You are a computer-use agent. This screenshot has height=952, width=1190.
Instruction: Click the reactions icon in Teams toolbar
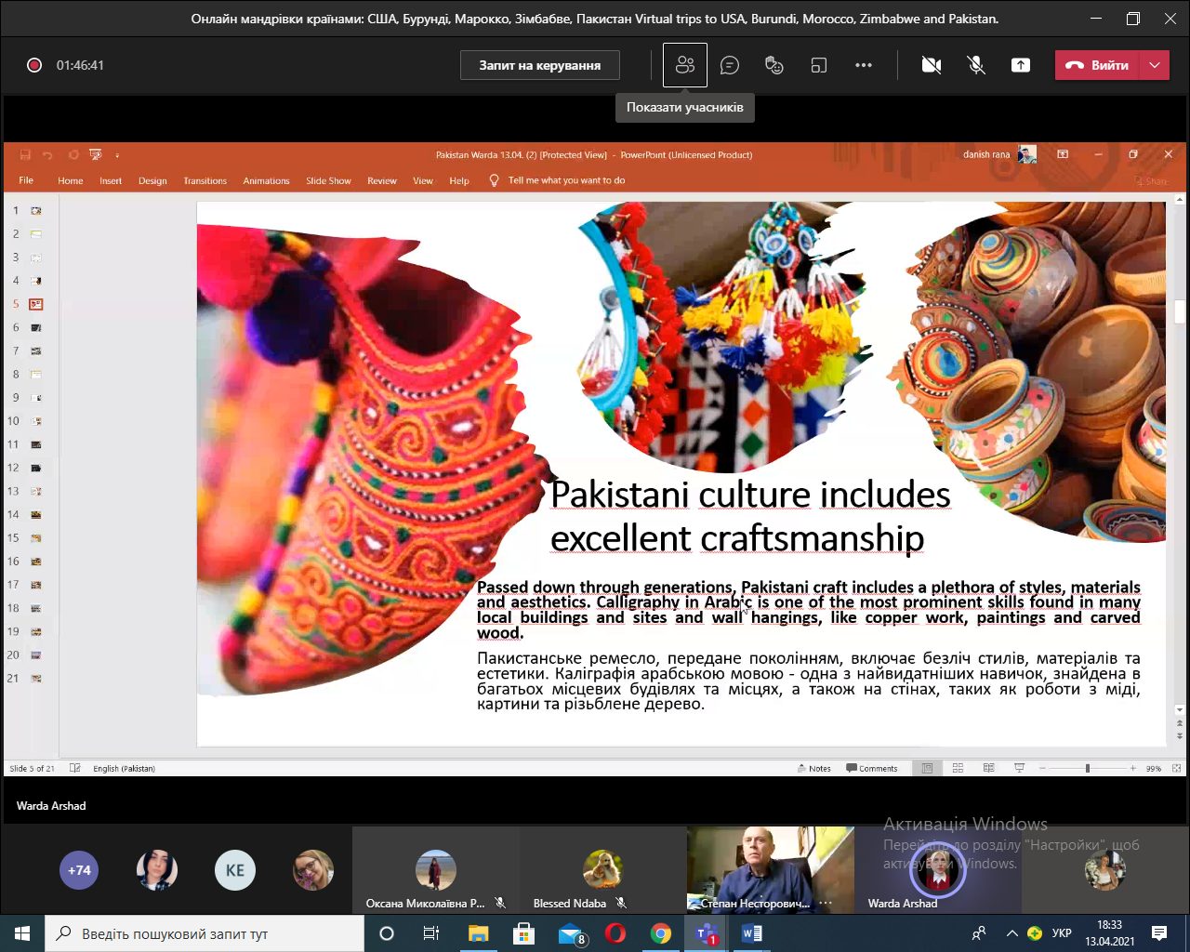[773, 65]
